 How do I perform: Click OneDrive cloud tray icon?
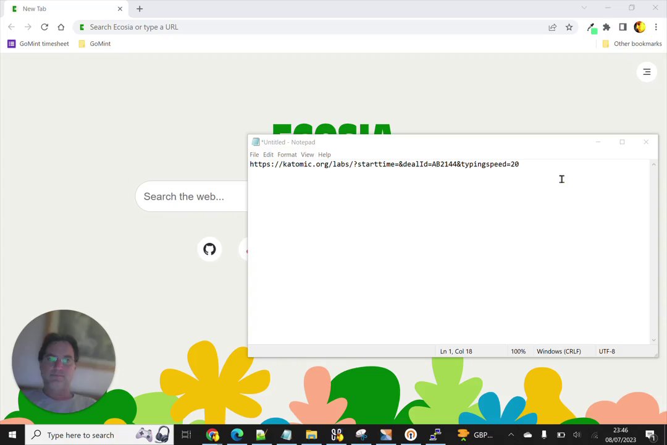(x=527, y=434)
